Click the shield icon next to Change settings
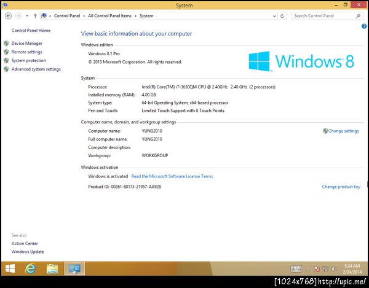 click(x=325, y=131)
